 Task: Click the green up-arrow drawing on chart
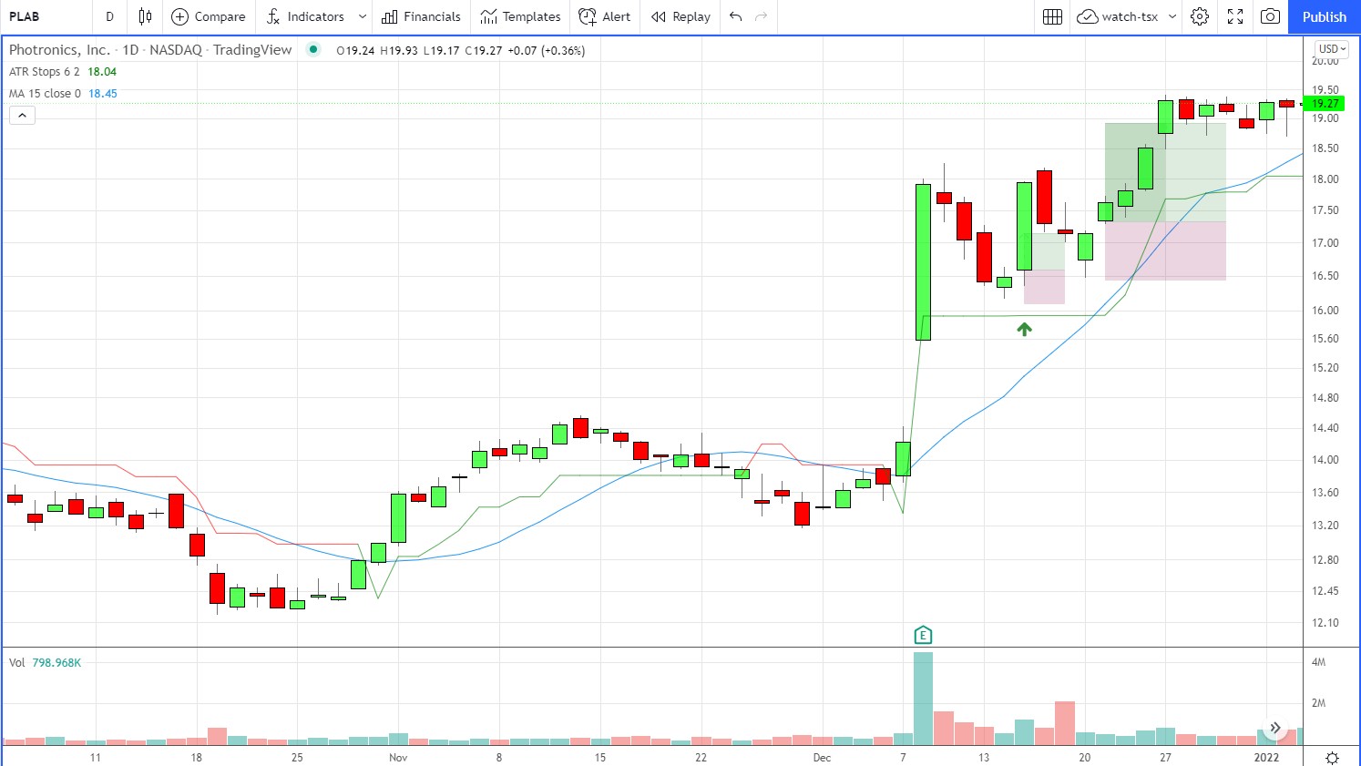pos(1024,330)
